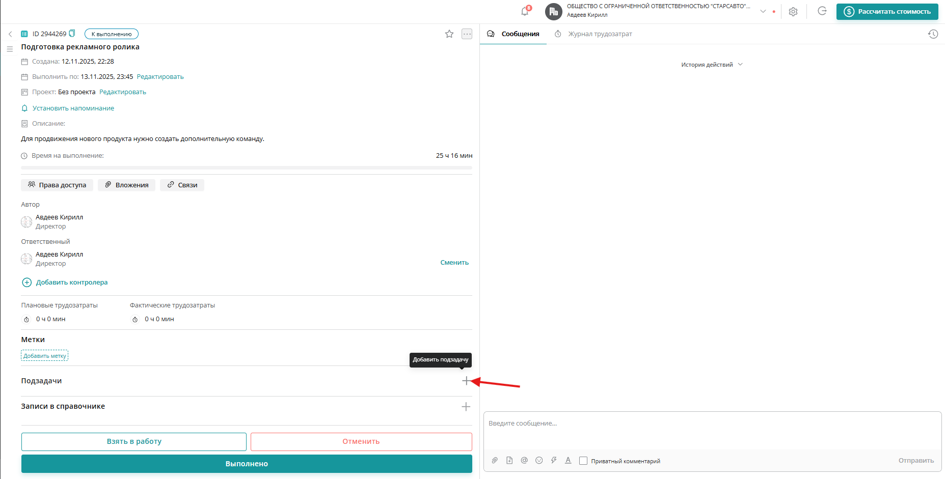Click the responsible person's avatar

tap(26, 259)
